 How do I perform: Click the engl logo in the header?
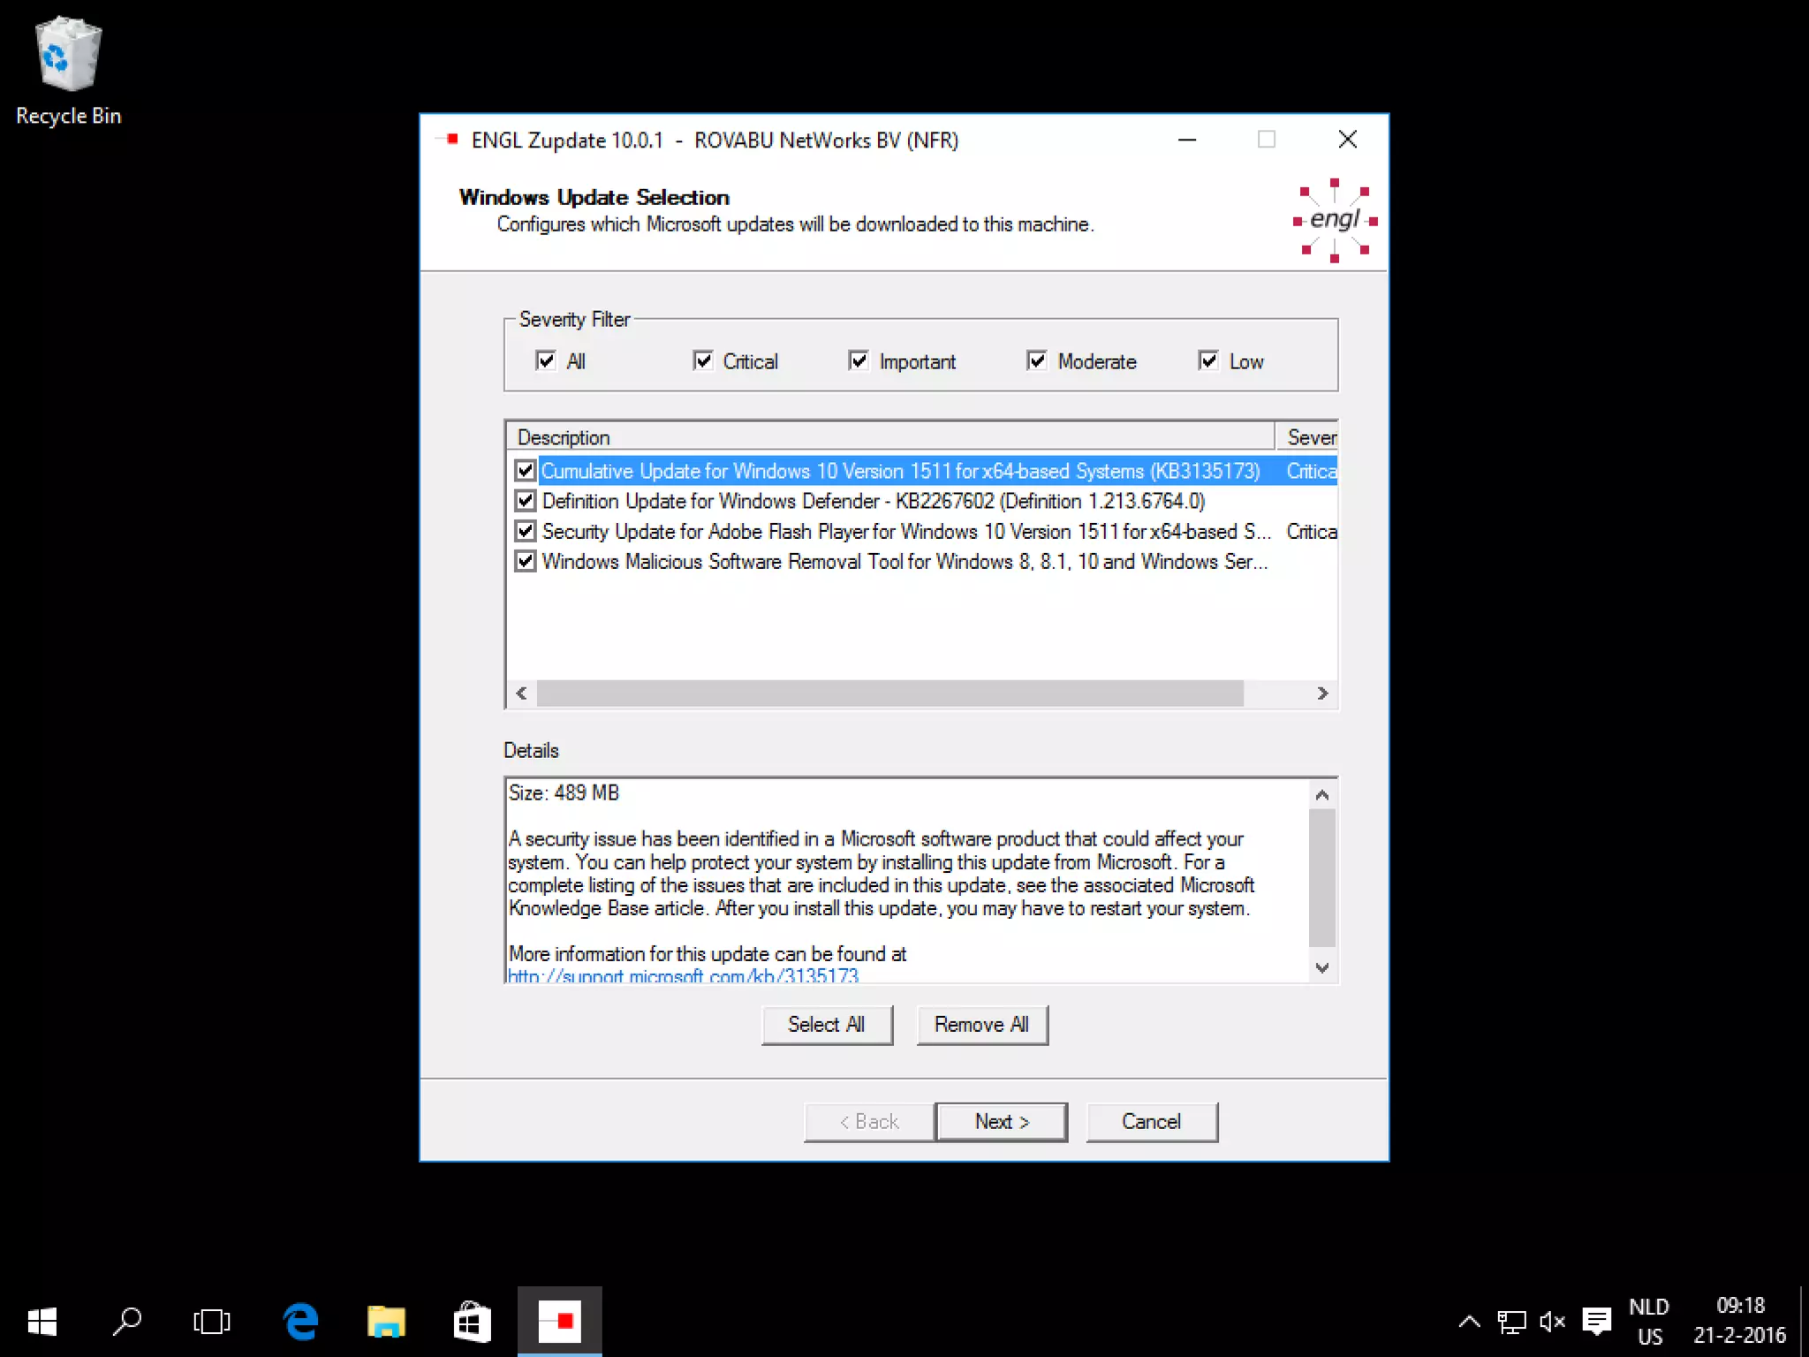point(1335,220)
